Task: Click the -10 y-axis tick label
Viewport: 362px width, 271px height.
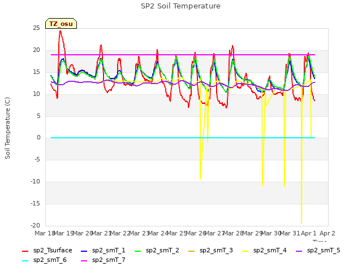Action: tap(35, 182)
